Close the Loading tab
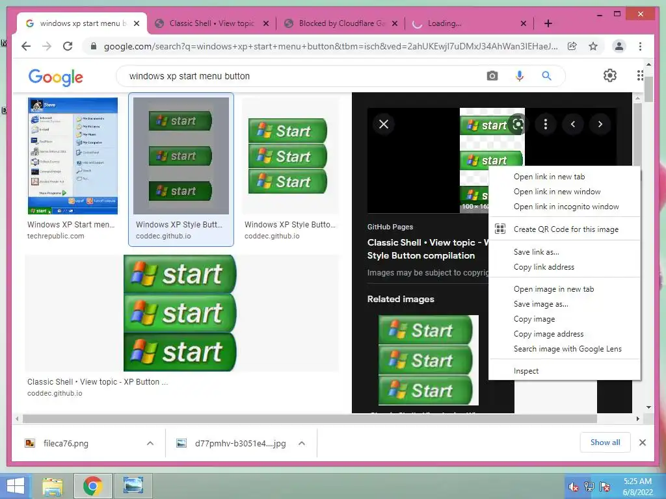 coord(524,23)
